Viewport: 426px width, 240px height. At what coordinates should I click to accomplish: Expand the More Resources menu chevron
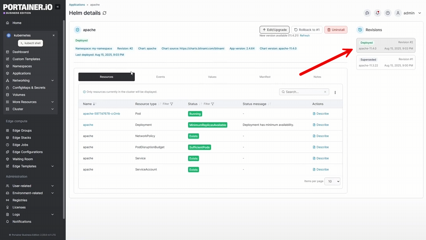coord(52,102)
